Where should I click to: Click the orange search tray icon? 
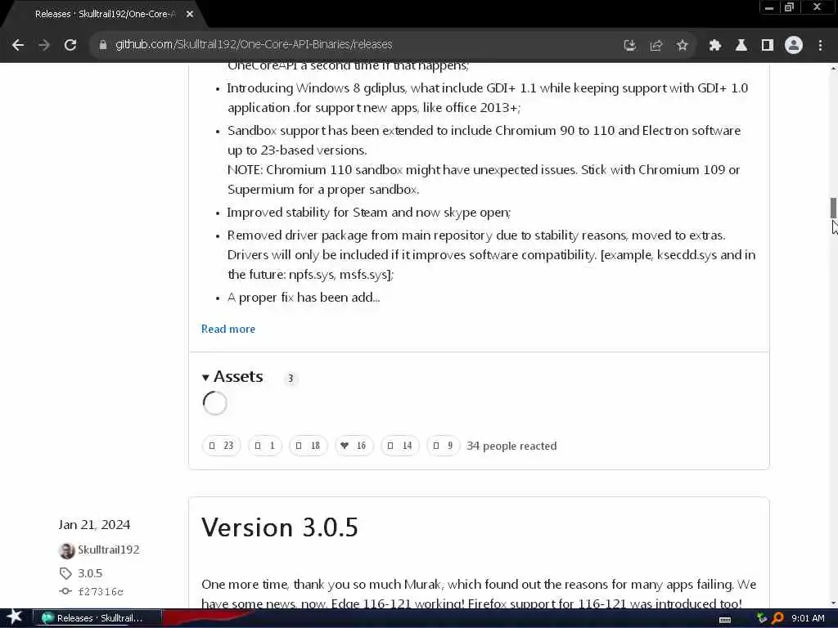777,618
